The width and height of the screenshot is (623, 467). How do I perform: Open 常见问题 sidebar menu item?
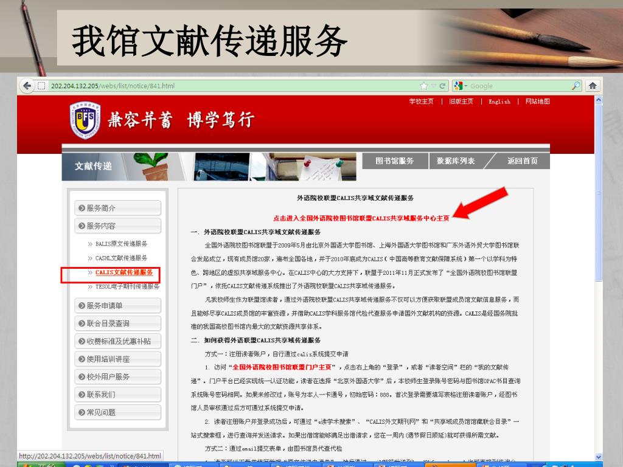[117, 412]
